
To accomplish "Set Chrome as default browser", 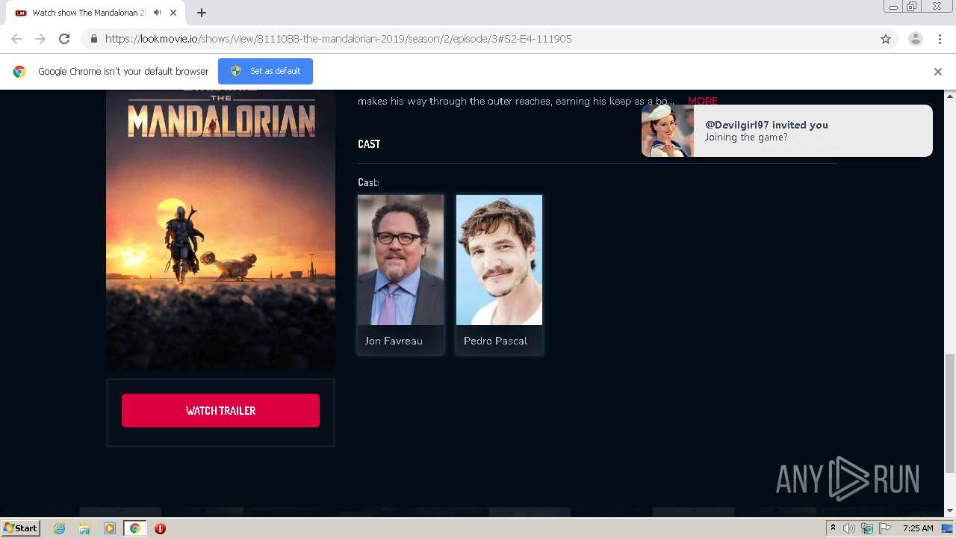I will pyautogui.click(x=265, y=71).
